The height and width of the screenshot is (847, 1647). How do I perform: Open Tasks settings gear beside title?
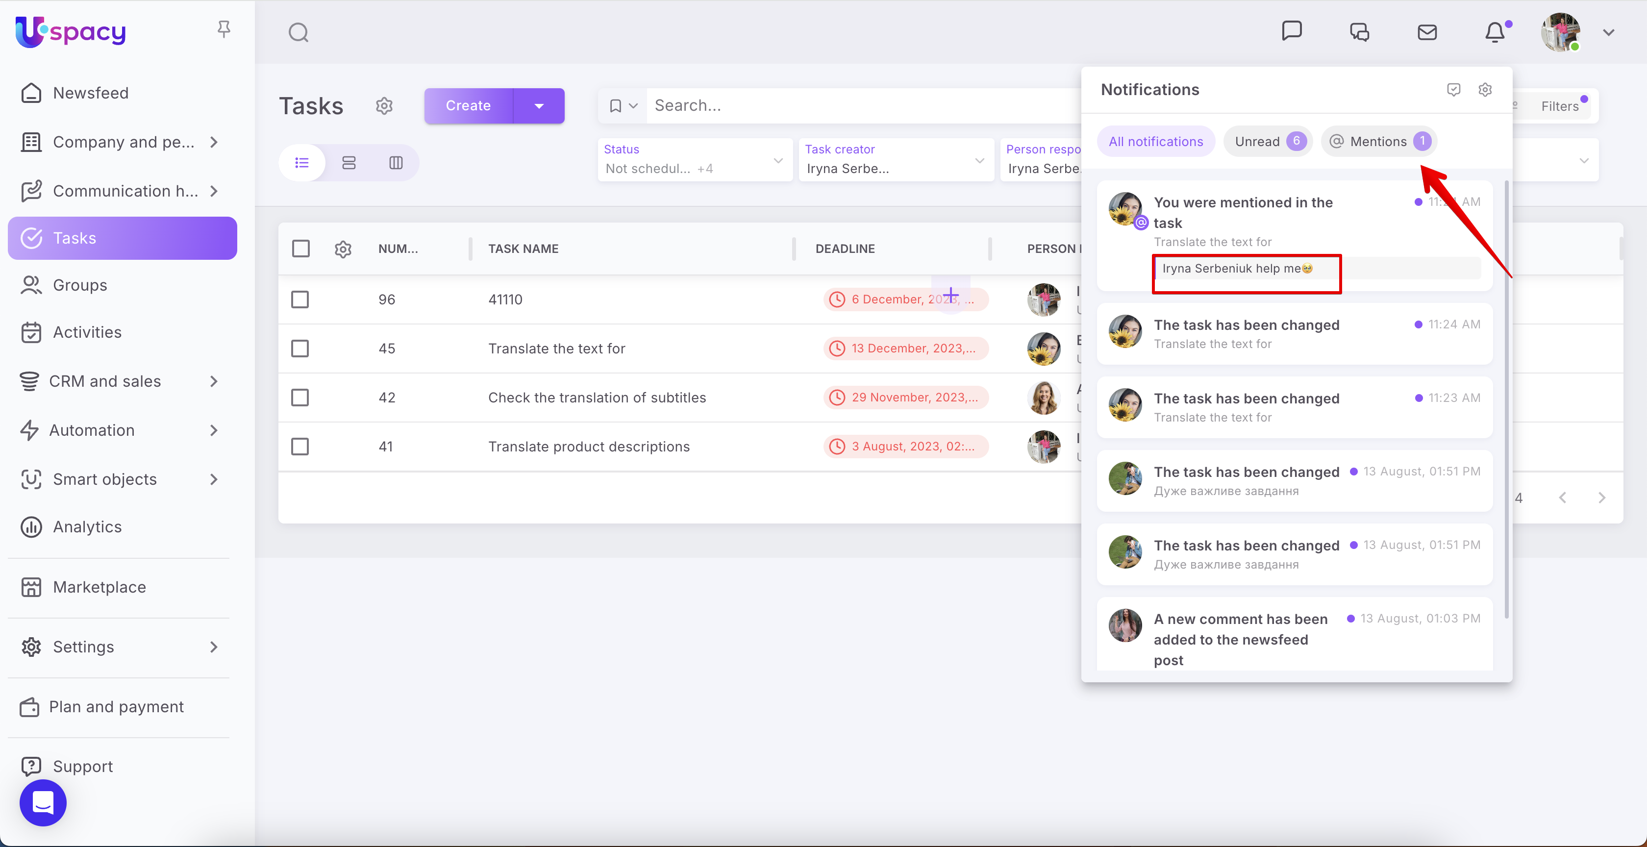(x=384, y=106)
